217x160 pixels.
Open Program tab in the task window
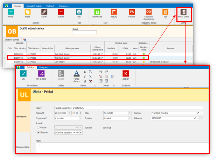tap(45, 67)
